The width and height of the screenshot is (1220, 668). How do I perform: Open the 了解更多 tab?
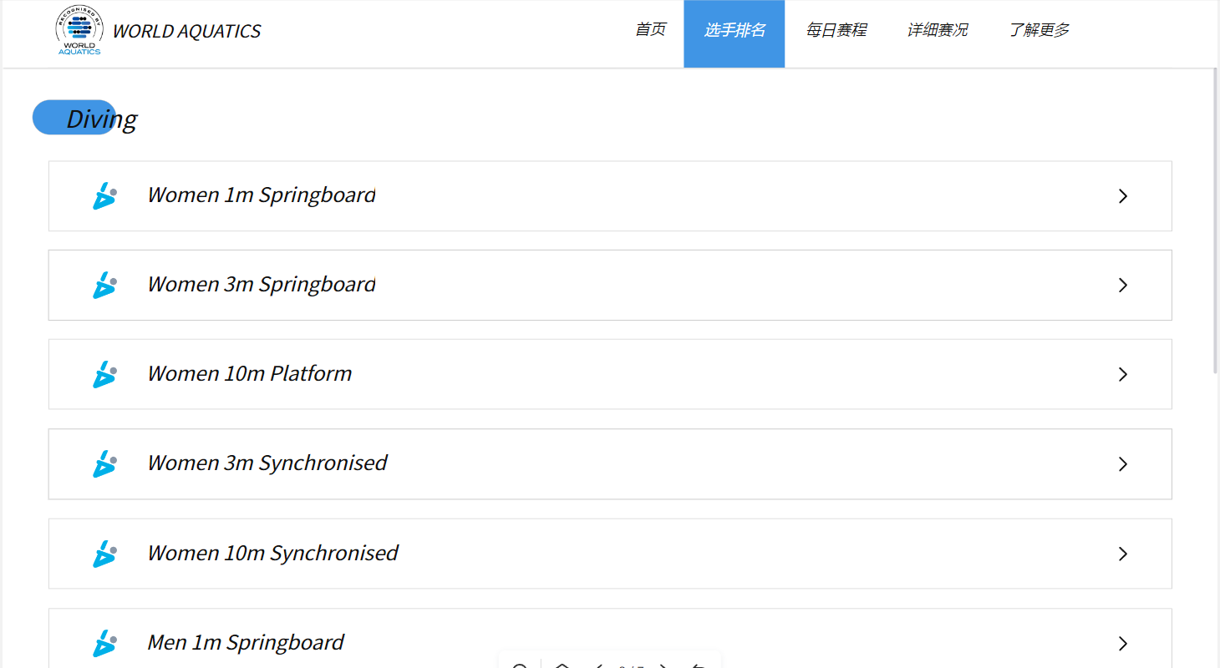(x=1039, y=30)
